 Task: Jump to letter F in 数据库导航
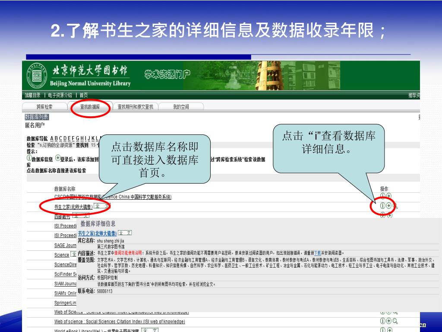click(73, 139)
